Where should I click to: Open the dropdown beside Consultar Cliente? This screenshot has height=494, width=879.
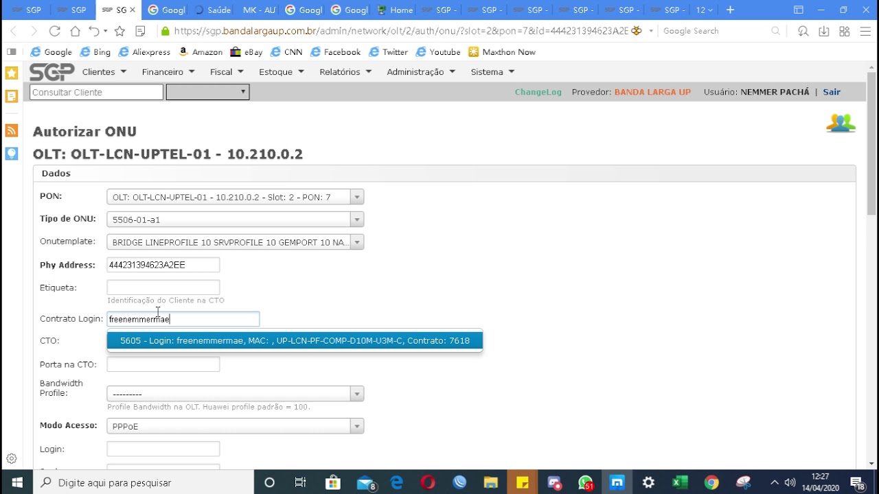[207, 92]
